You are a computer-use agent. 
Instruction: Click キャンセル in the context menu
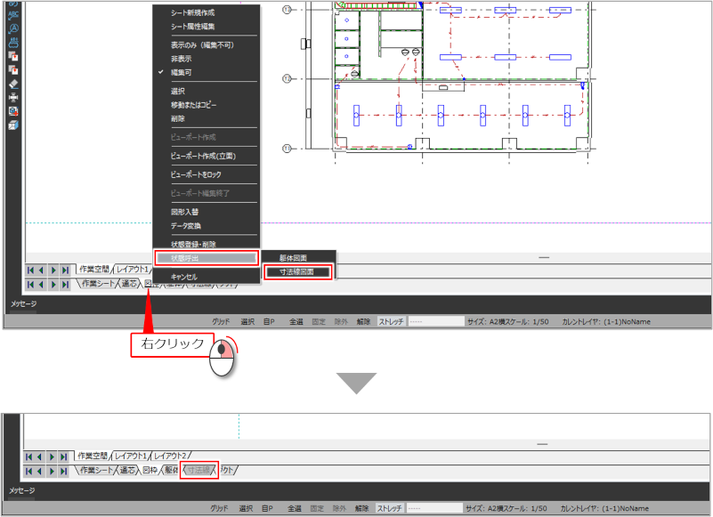point(184,277)
